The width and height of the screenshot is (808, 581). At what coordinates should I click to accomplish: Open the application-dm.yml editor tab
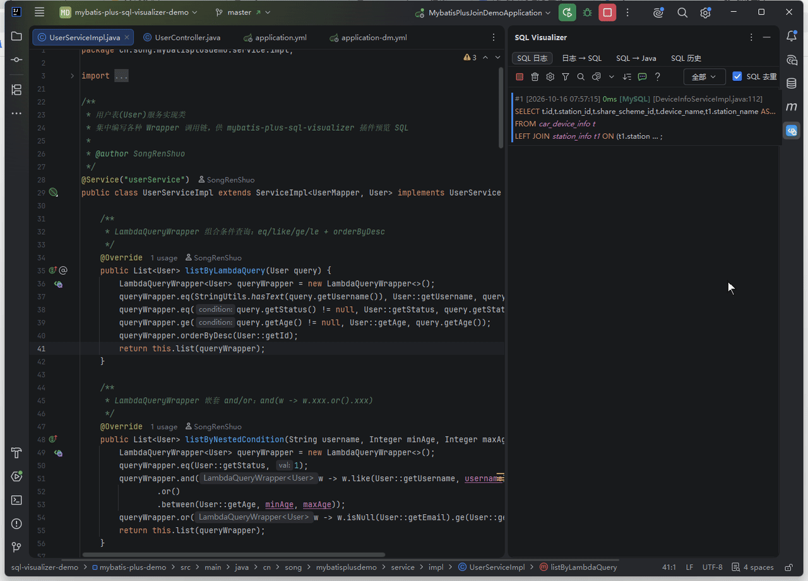coord(368,38)
